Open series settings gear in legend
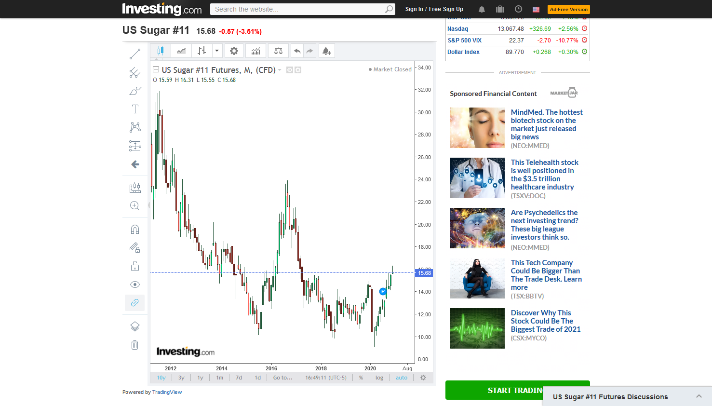This screenshot has width=712, height=406. tap(298, 70)
